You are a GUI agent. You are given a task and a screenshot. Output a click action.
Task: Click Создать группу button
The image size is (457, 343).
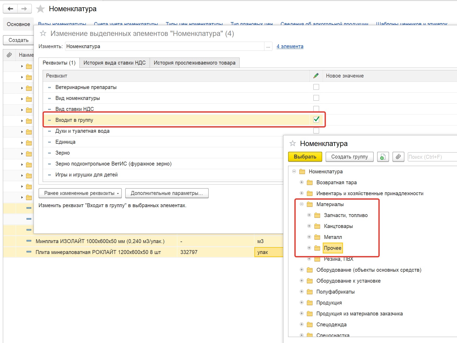pyautogui.click(x=350, y=157)
